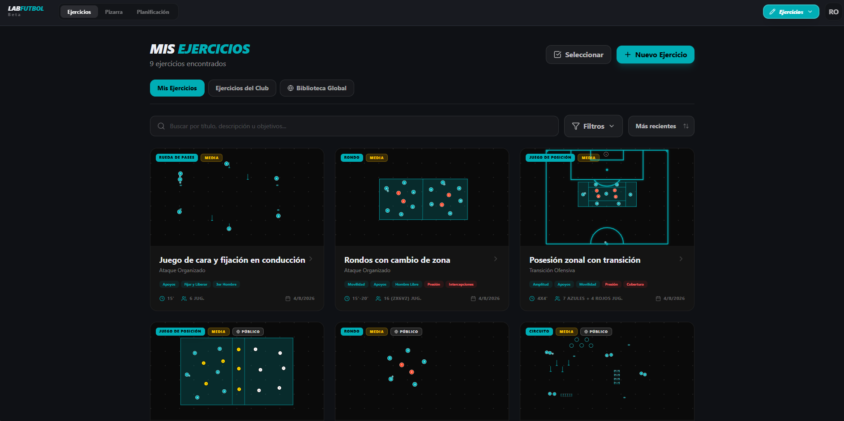
Task: Click the search field for exercises
Action: point(354,126)
